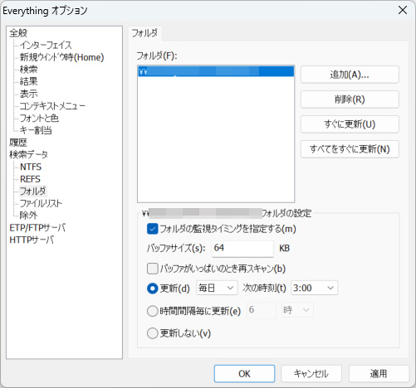Open the disabled 時 unit dropdown
Viewport: 416px width, 388px height.
tap(297, 310)
